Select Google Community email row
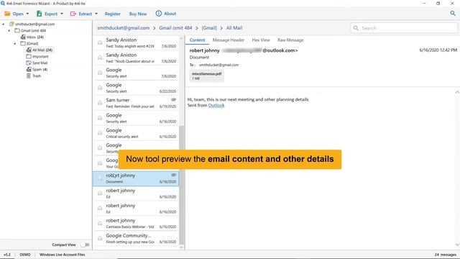The height and width of the screenshot is (259, 460). (136, 238)
